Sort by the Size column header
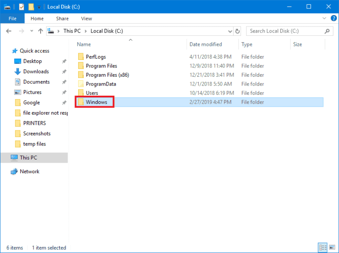Screen dimensions: 339x253 (298, 45)
